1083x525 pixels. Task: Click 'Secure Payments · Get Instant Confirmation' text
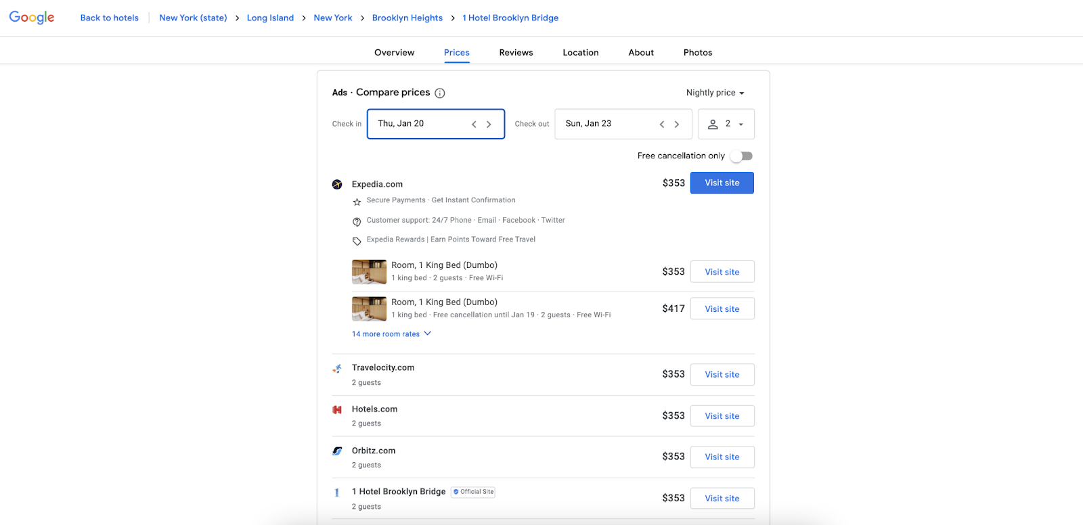pyautogui.click(x=441, y=200)
